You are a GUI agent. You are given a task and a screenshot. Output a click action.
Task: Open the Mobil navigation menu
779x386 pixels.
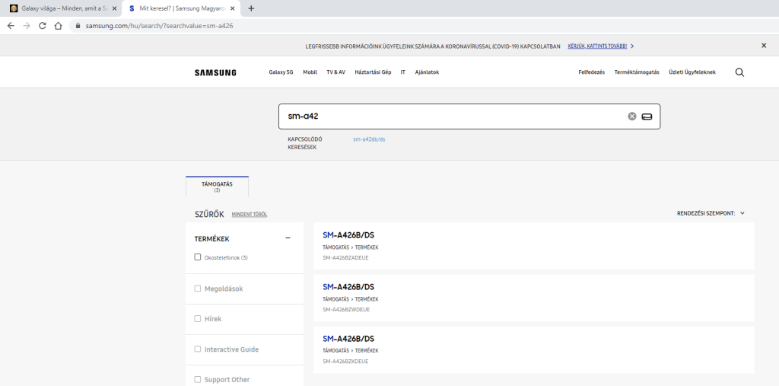tap(310, 72)
